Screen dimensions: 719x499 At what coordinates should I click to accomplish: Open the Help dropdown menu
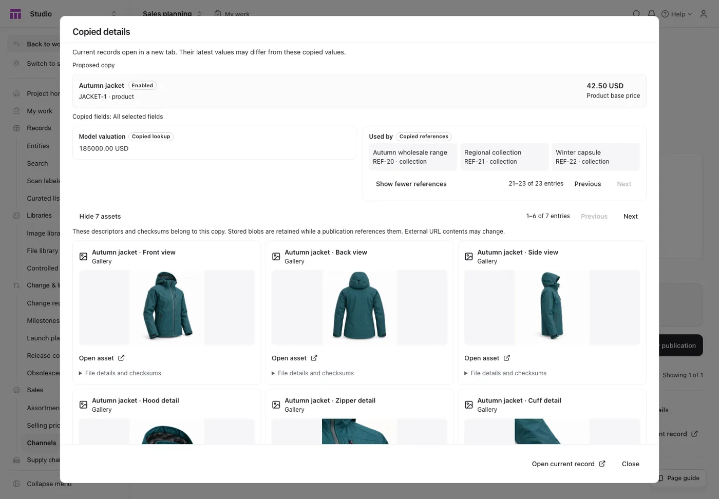677,14
